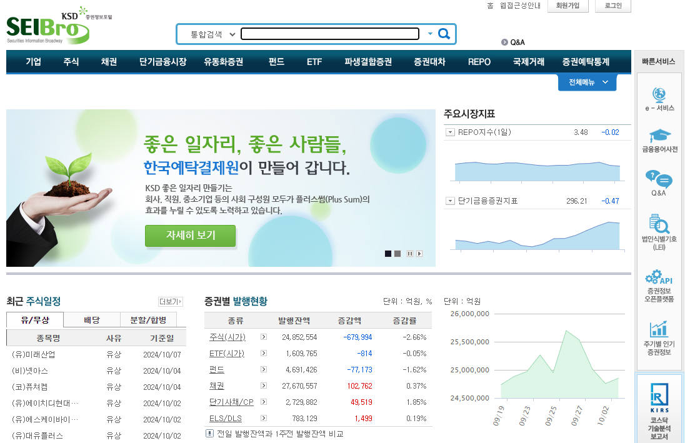Image resolution: width=690 pixels, height=443 pixels.
Task: Select the (유)대유플러스 schedule row
Action: 96,436
